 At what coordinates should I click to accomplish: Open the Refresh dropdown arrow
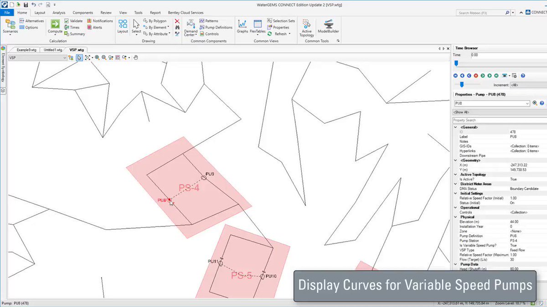coord(289,34)
